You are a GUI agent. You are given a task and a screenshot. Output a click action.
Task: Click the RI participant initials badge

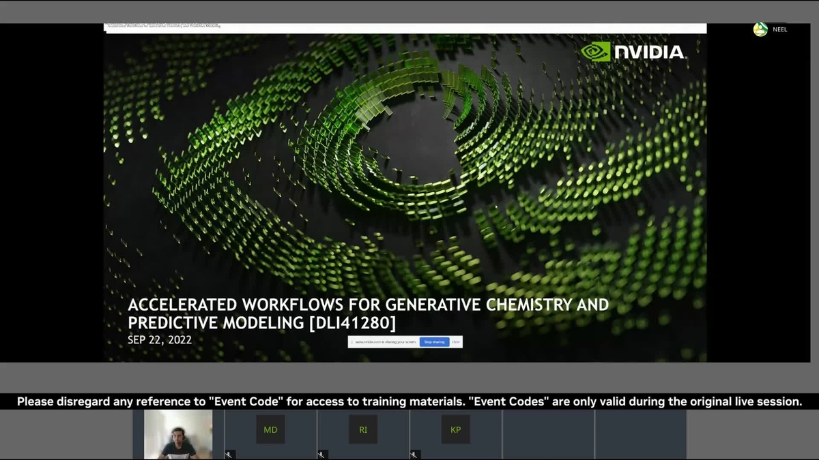coord(363,429)
